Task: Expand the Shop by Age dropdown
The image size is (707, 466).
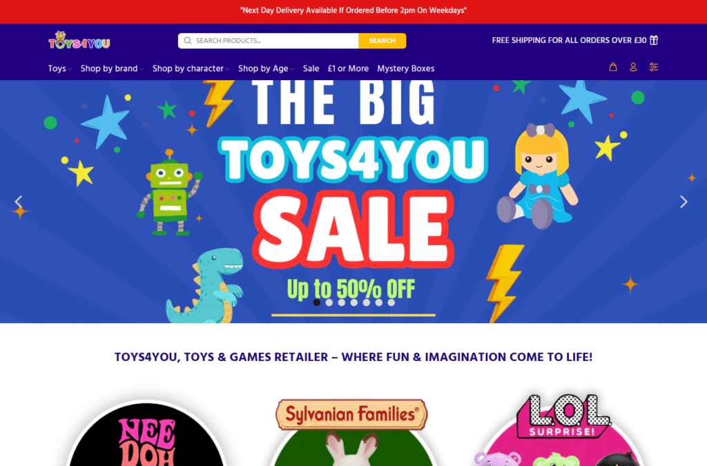Action: point(266,68)
